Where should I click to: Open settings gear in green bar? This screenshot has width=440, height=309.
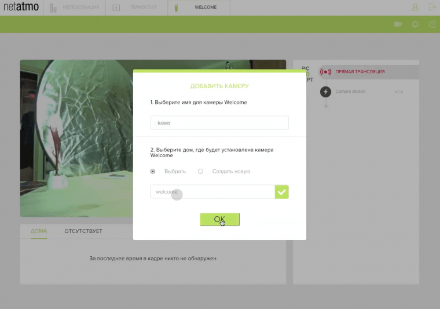tap(415, 24)
